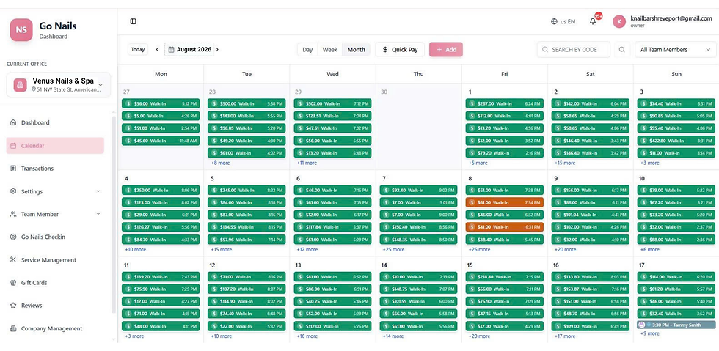
Task: Click the search magnifier button
Action: 621,50
